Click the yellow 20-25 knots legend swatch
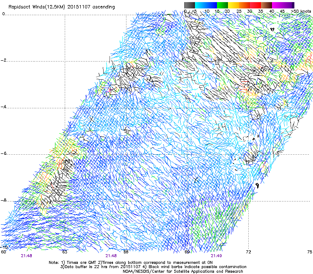Image resolution: width=313 pixels, height=274 pixels. (233, 5)
